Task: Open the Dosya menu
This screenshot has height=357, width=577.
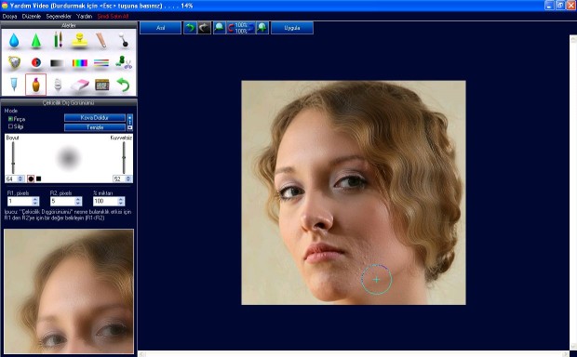Action: [9, 16]
